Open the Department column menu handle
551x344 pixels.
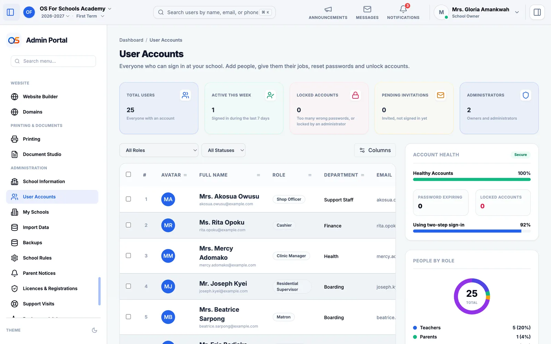(x=363, y=175)
